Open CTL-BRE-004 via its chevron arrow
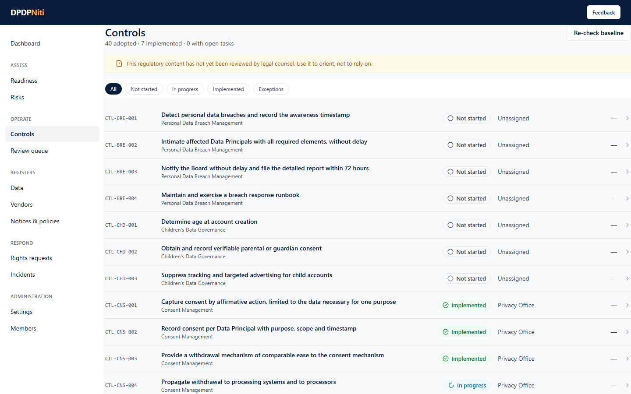 627,198
